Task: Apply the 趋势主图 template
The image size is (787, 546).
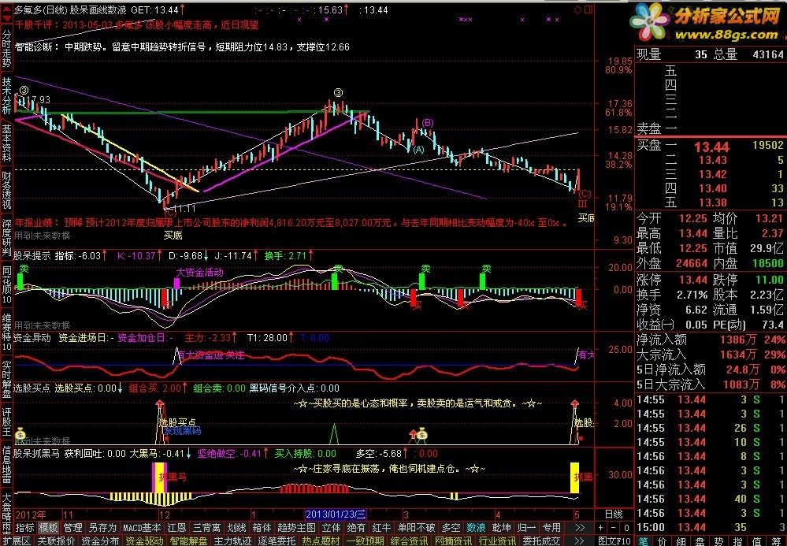Action: (x=296, y=527)
